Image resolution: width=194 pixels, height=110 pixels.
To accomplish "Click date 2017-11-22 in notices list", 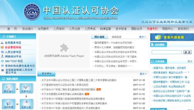I will pyautogui.click(x=139, y=89).
